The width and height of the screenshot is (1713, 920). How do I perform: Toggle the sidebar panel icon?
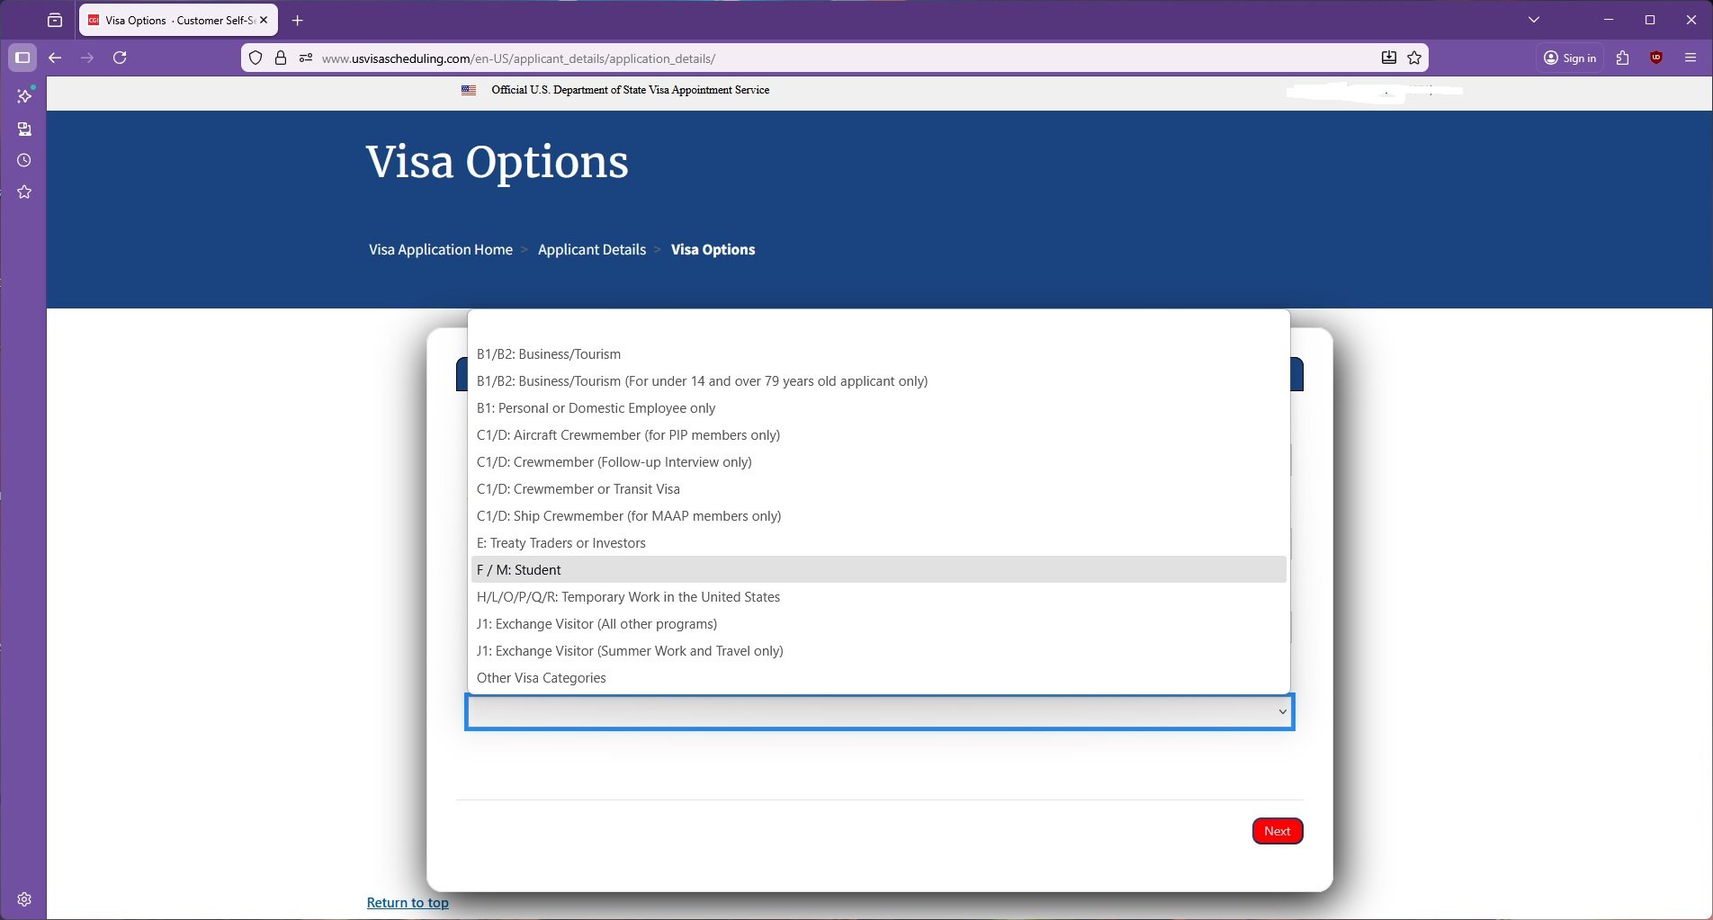(x=22, y=58)
